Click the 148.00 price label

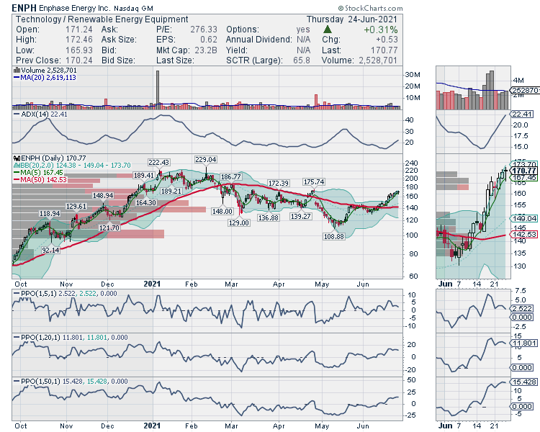[222, 211]
